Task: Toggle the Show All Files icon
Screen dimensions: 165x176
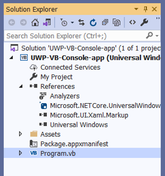Action: point(116,22)
